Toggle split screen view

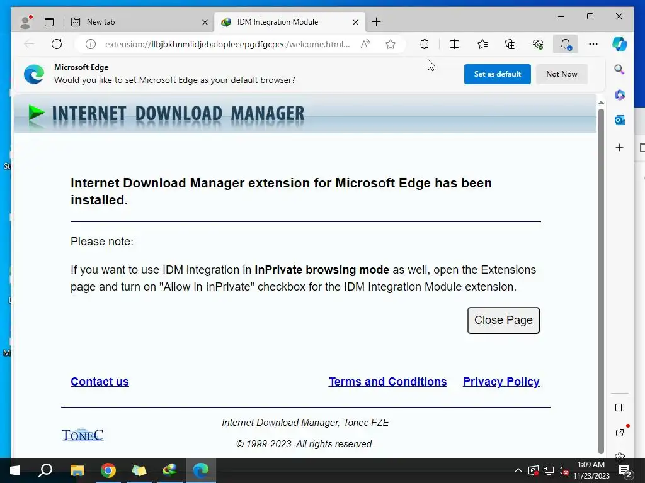click(x=455, y=44)
